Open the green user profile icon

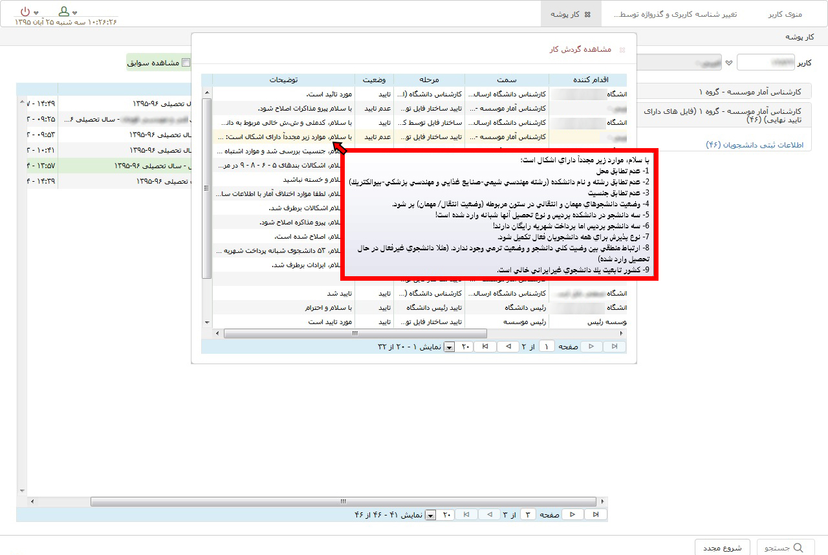63,12
